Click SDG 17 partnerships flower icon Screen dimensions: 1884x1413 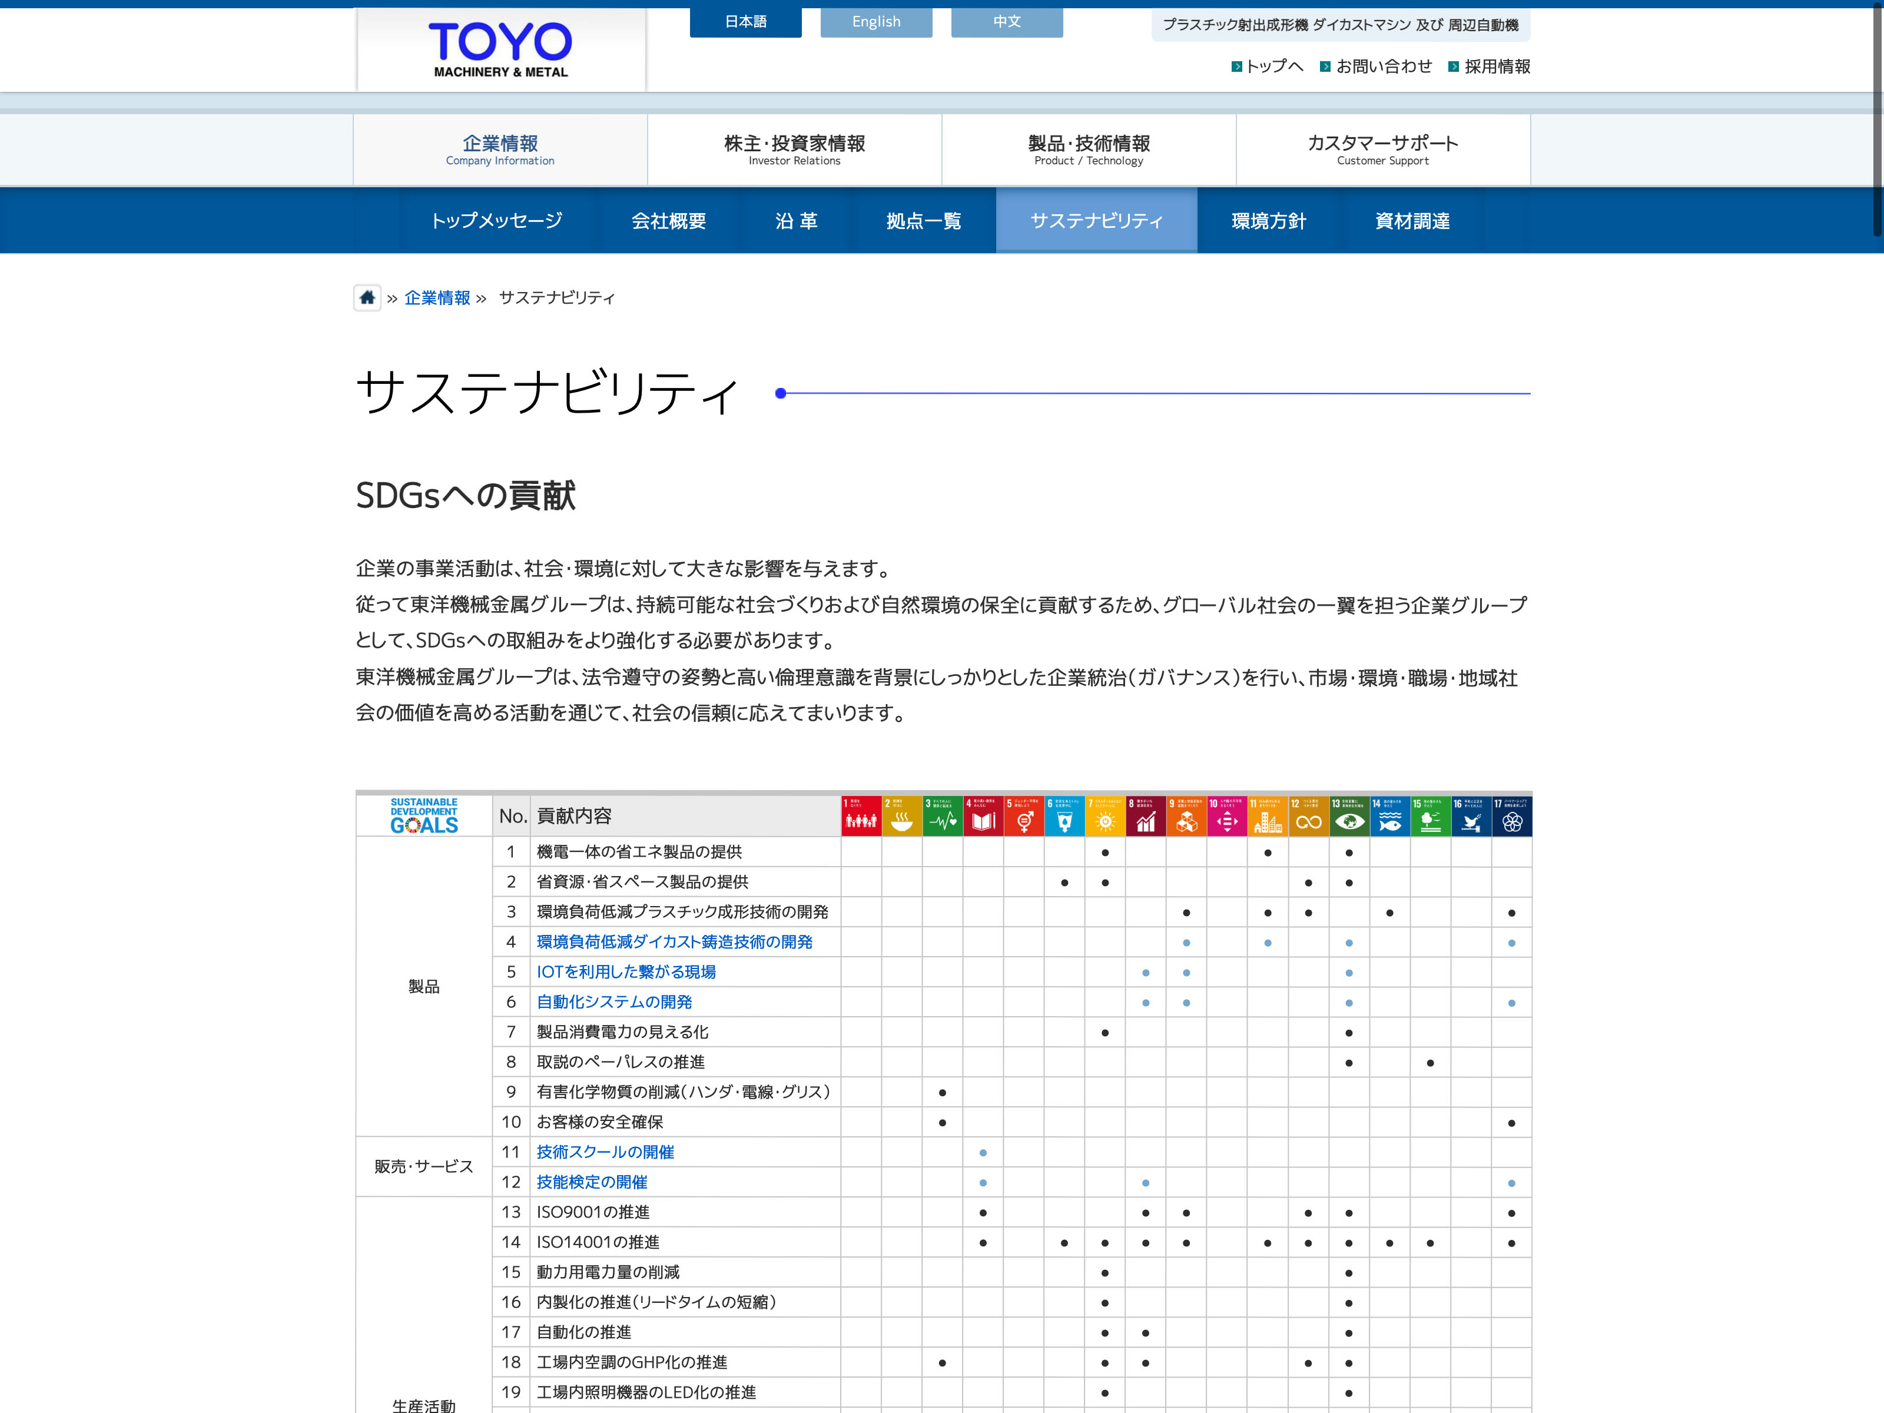tap(1512, 816)
